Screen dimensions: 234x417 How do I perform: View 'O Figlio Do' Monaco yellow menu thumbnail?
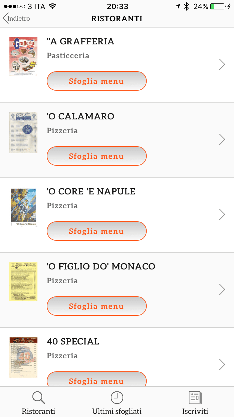click(23, 282)
